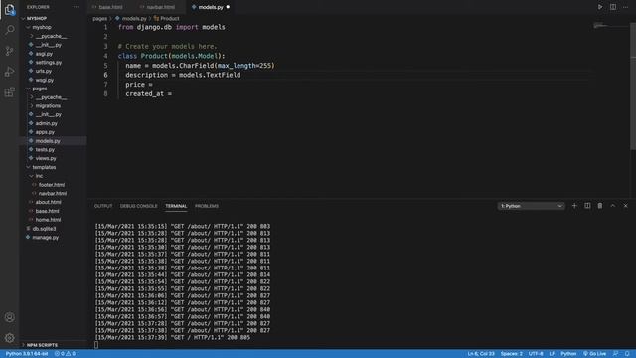This screenshot has width=636, height=358.
Task: Open Run and Debug view
Action: click(x=9, y=72)
